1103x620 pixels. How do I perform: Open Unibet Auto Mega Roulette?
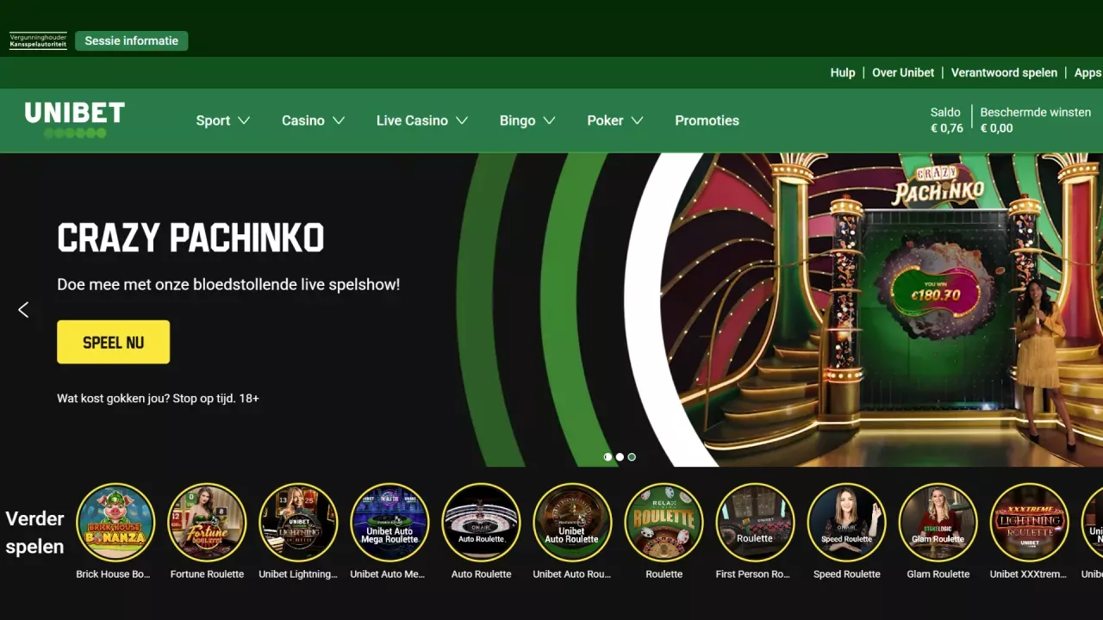tap(389, 521)
